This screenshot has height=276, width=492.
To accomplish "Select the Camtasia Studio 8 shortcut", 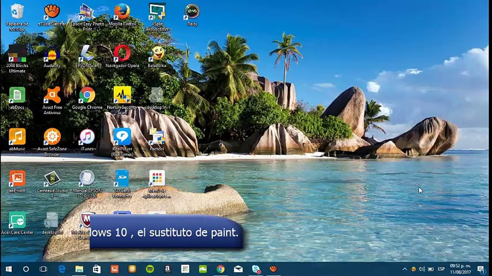I will (52, 184).
